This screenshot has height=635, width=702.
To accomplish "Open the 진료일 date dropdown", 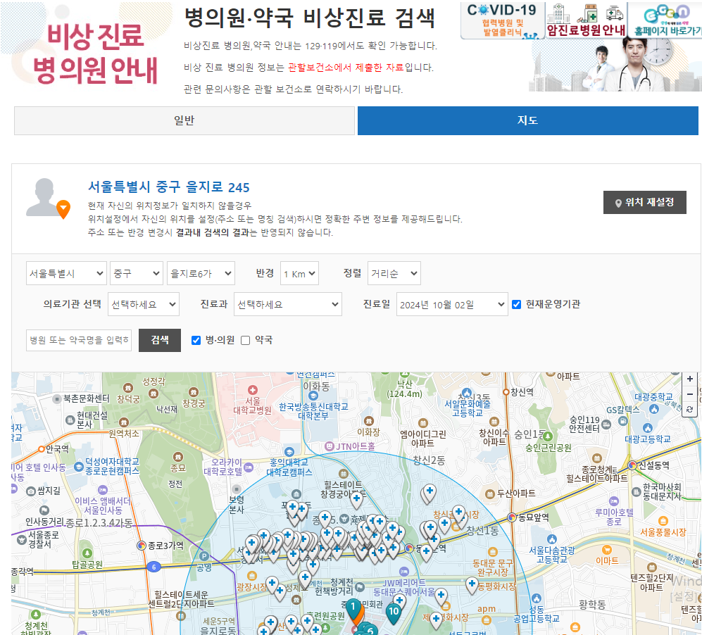I will click(x=452, y=304).
